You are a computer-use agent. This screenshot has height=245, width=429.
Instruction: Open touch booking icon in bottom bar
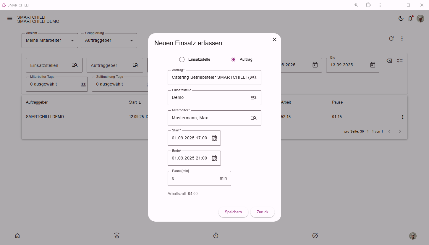pyautogui.click(x=116, y=236)
